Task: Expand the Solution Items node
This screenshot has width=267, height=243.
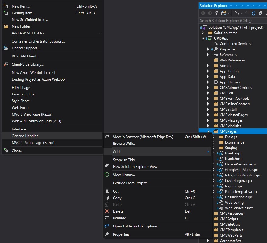Action: click(x=203, y=33)
